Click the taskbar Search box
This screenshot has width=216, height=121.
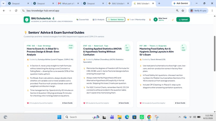pos(82,117)
